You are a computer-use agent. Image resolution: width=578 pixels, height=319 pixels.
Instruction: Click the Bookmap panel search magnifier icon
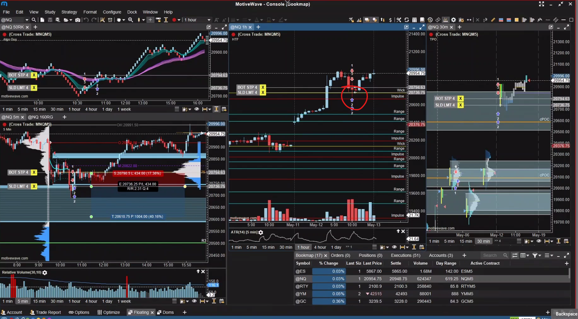pos(505,255)
